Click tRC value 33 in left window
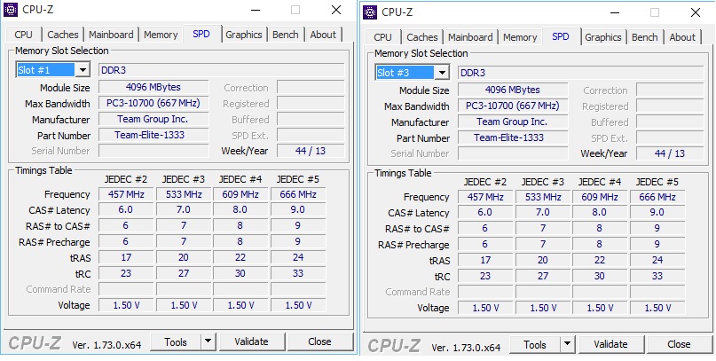 pyautogui.click(x=298, y=273)
